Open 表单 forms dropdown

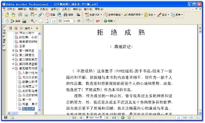point(177,15)
